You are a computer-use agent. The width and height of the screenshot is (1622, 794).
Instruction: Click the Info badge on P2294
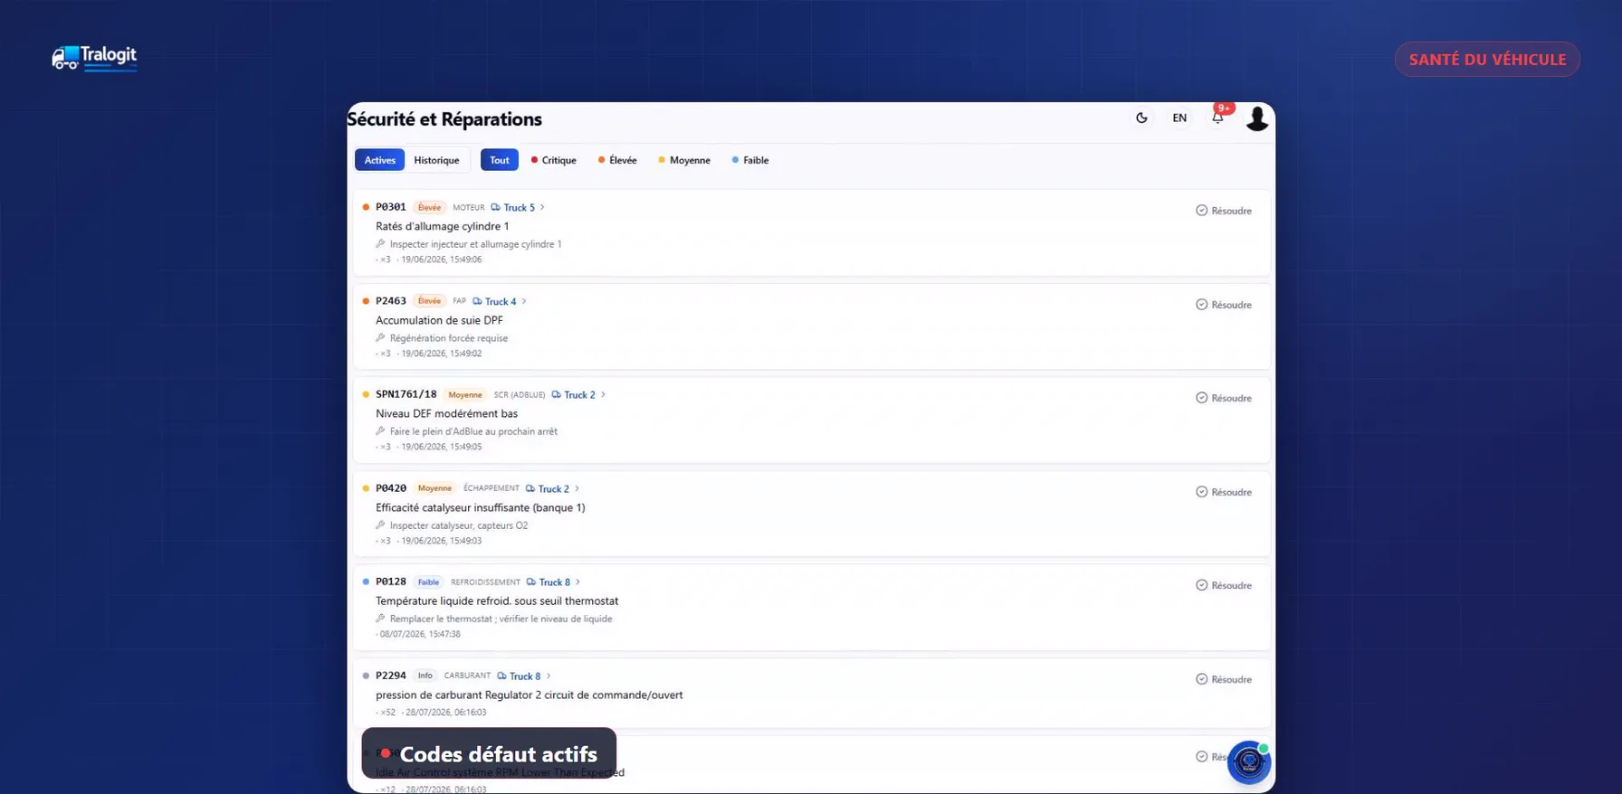425,676
